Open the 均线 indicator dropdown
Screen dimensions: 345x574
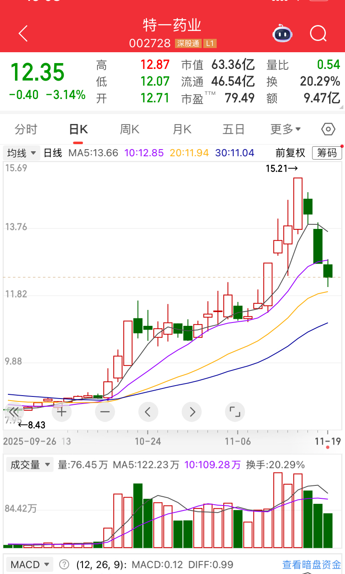tap(22, 153)
